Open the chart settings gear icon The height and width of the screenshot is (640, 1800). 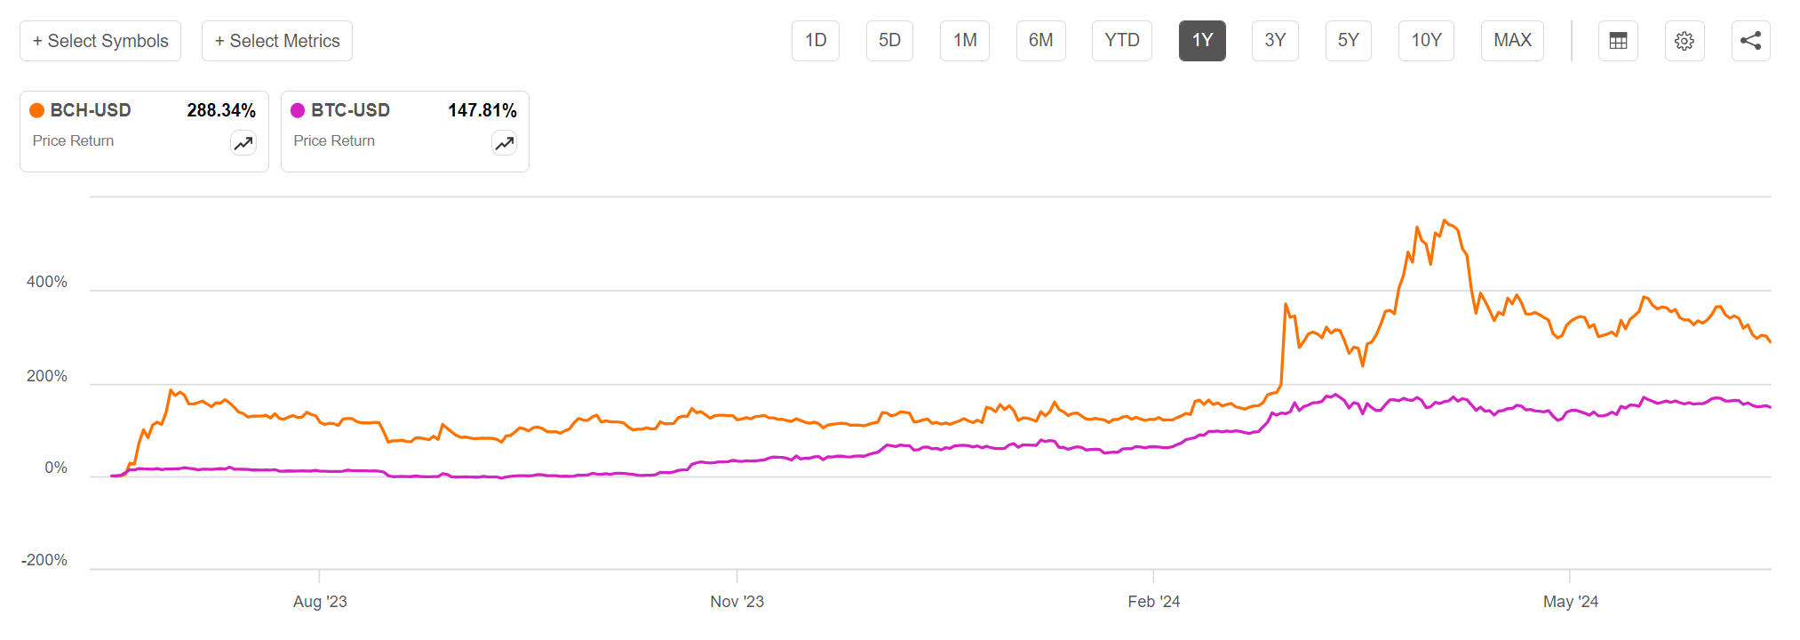pyautogui.click(x=1685, y=41)
